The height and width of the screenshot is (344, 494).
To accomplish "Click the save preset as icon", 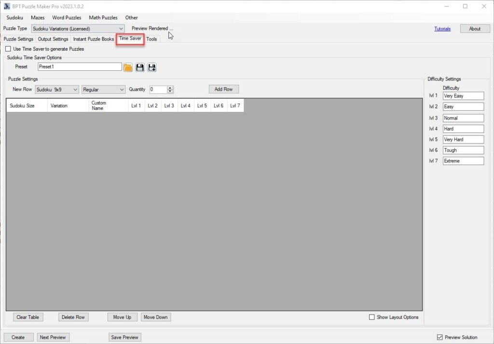I will [x=152, y=67].
